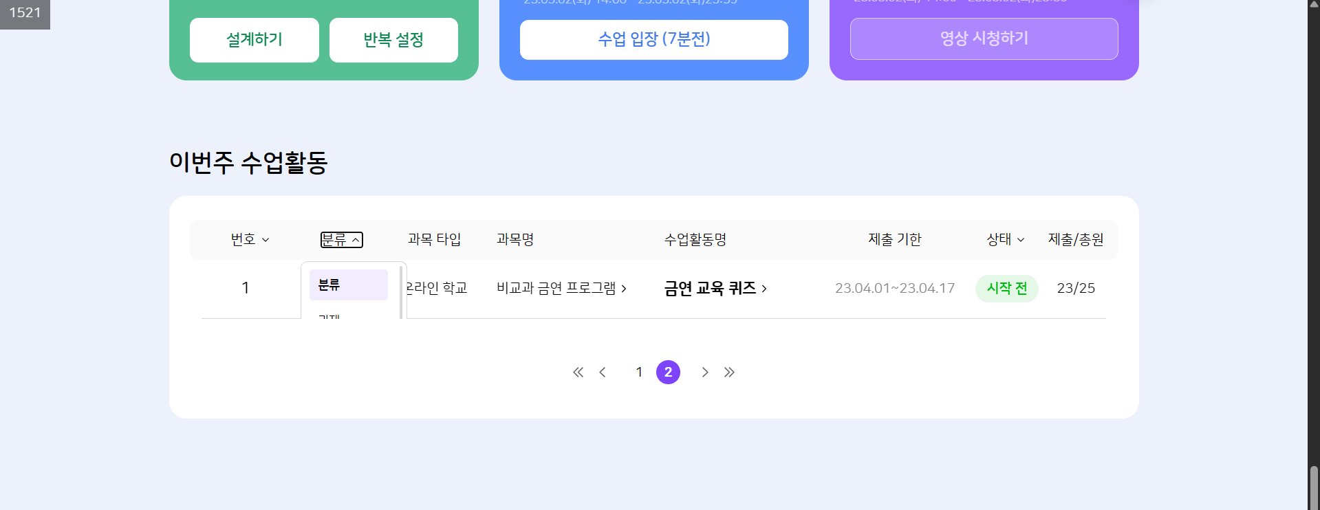Image resolution: width=1320 pixels, height=510 pixels.
Task: Select the partially visible option below 분류
Action: point(329,315)
